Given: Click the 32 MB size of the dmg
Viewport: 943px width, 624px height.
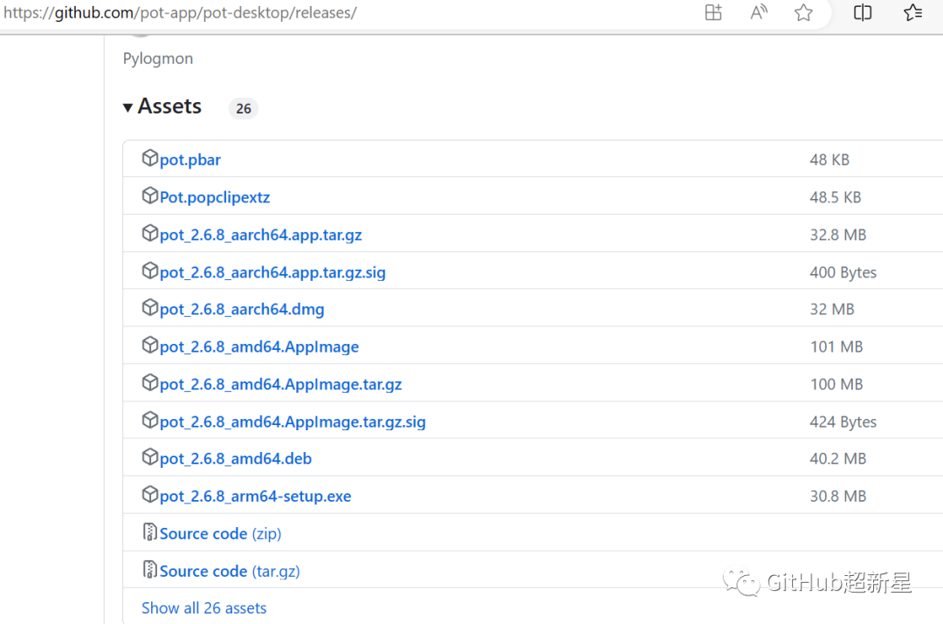Looking at the screenshot, I should tap(832, 309).
